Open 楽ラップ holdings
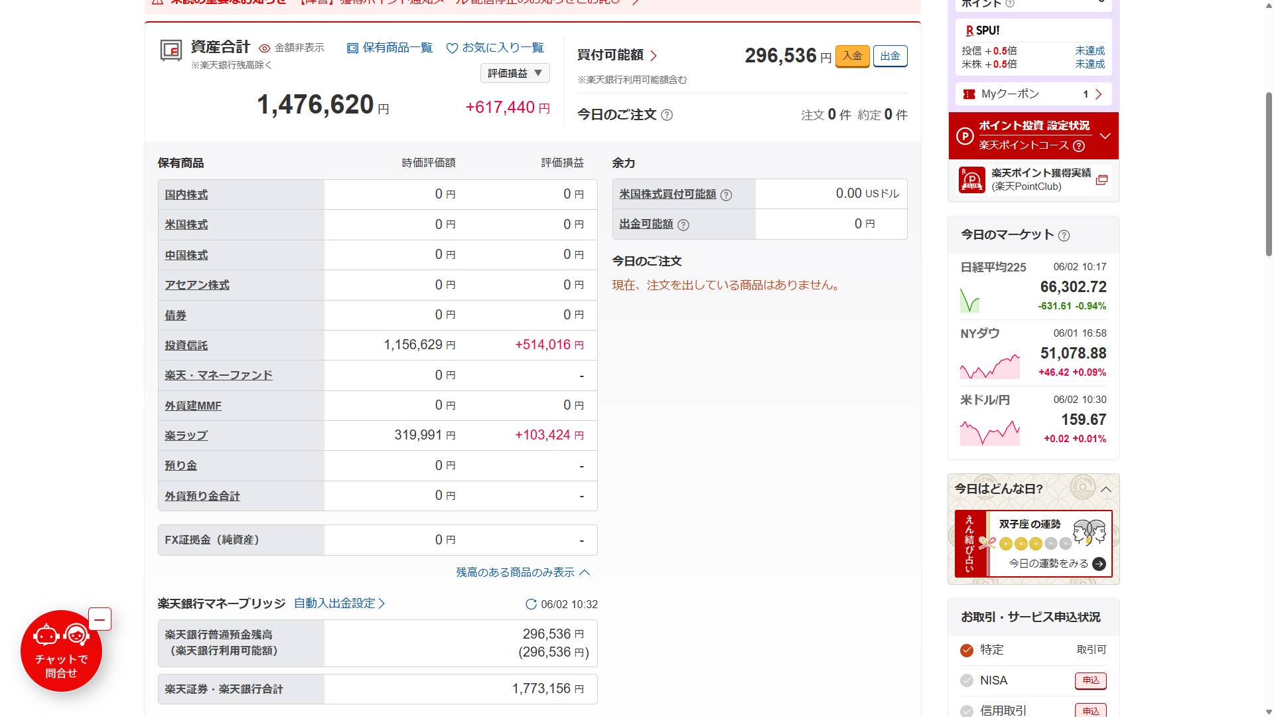Screen dimensions: 1274x717 coord(186,436)
